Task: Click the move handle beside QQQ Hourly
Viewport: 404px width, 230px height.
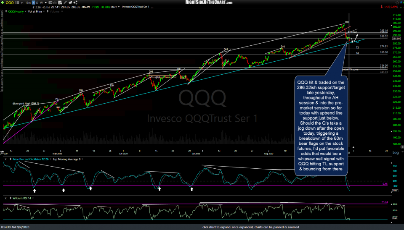Action: pos(6,12)
